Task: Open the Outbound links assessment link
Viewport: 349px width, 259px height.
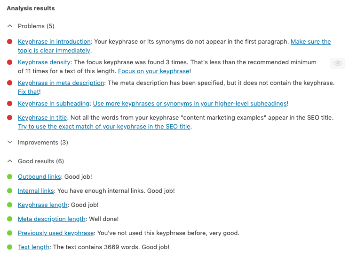Action: coord(40,177)
